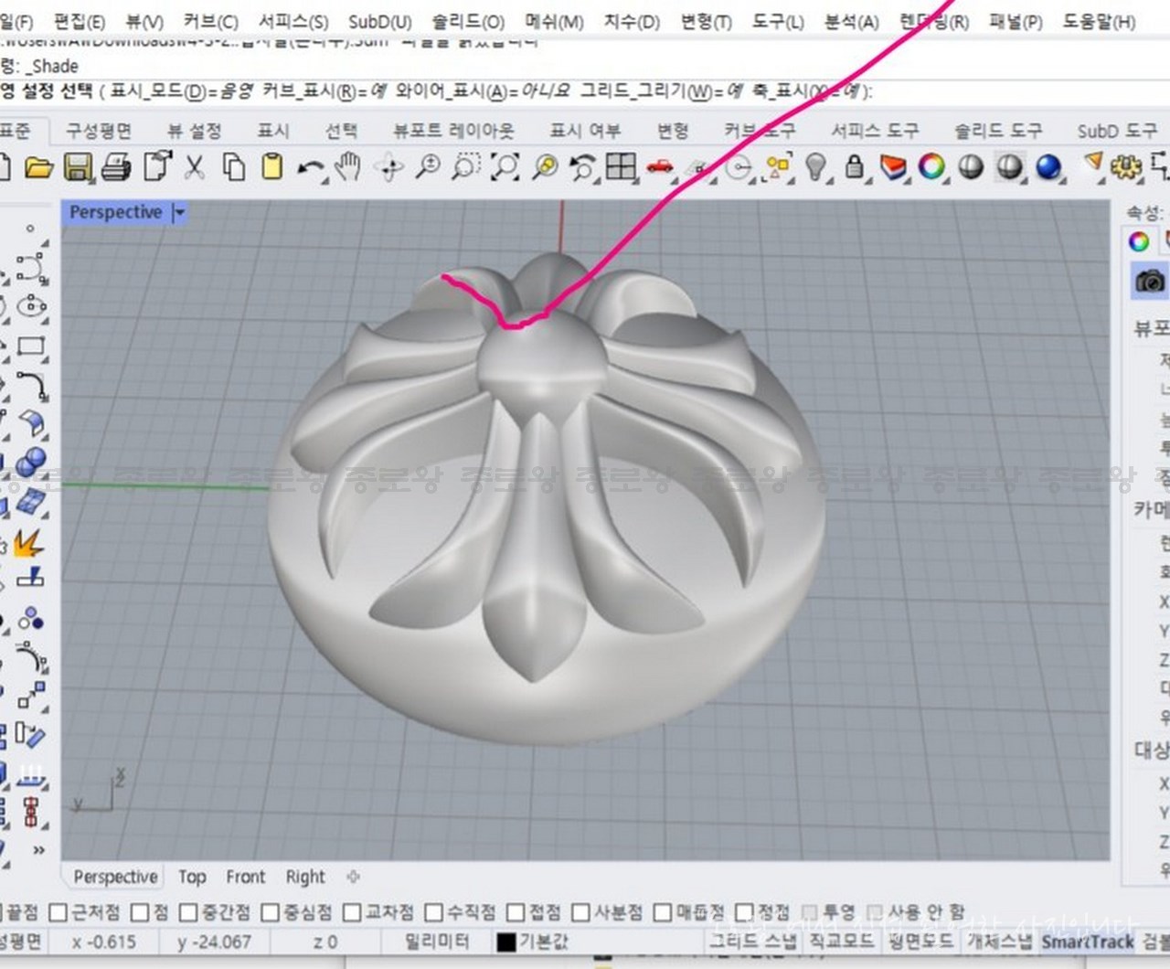The width and height of the screenshot is (1170, 969).
Task: Open Edit Layers icon
Action: (893, 167)
